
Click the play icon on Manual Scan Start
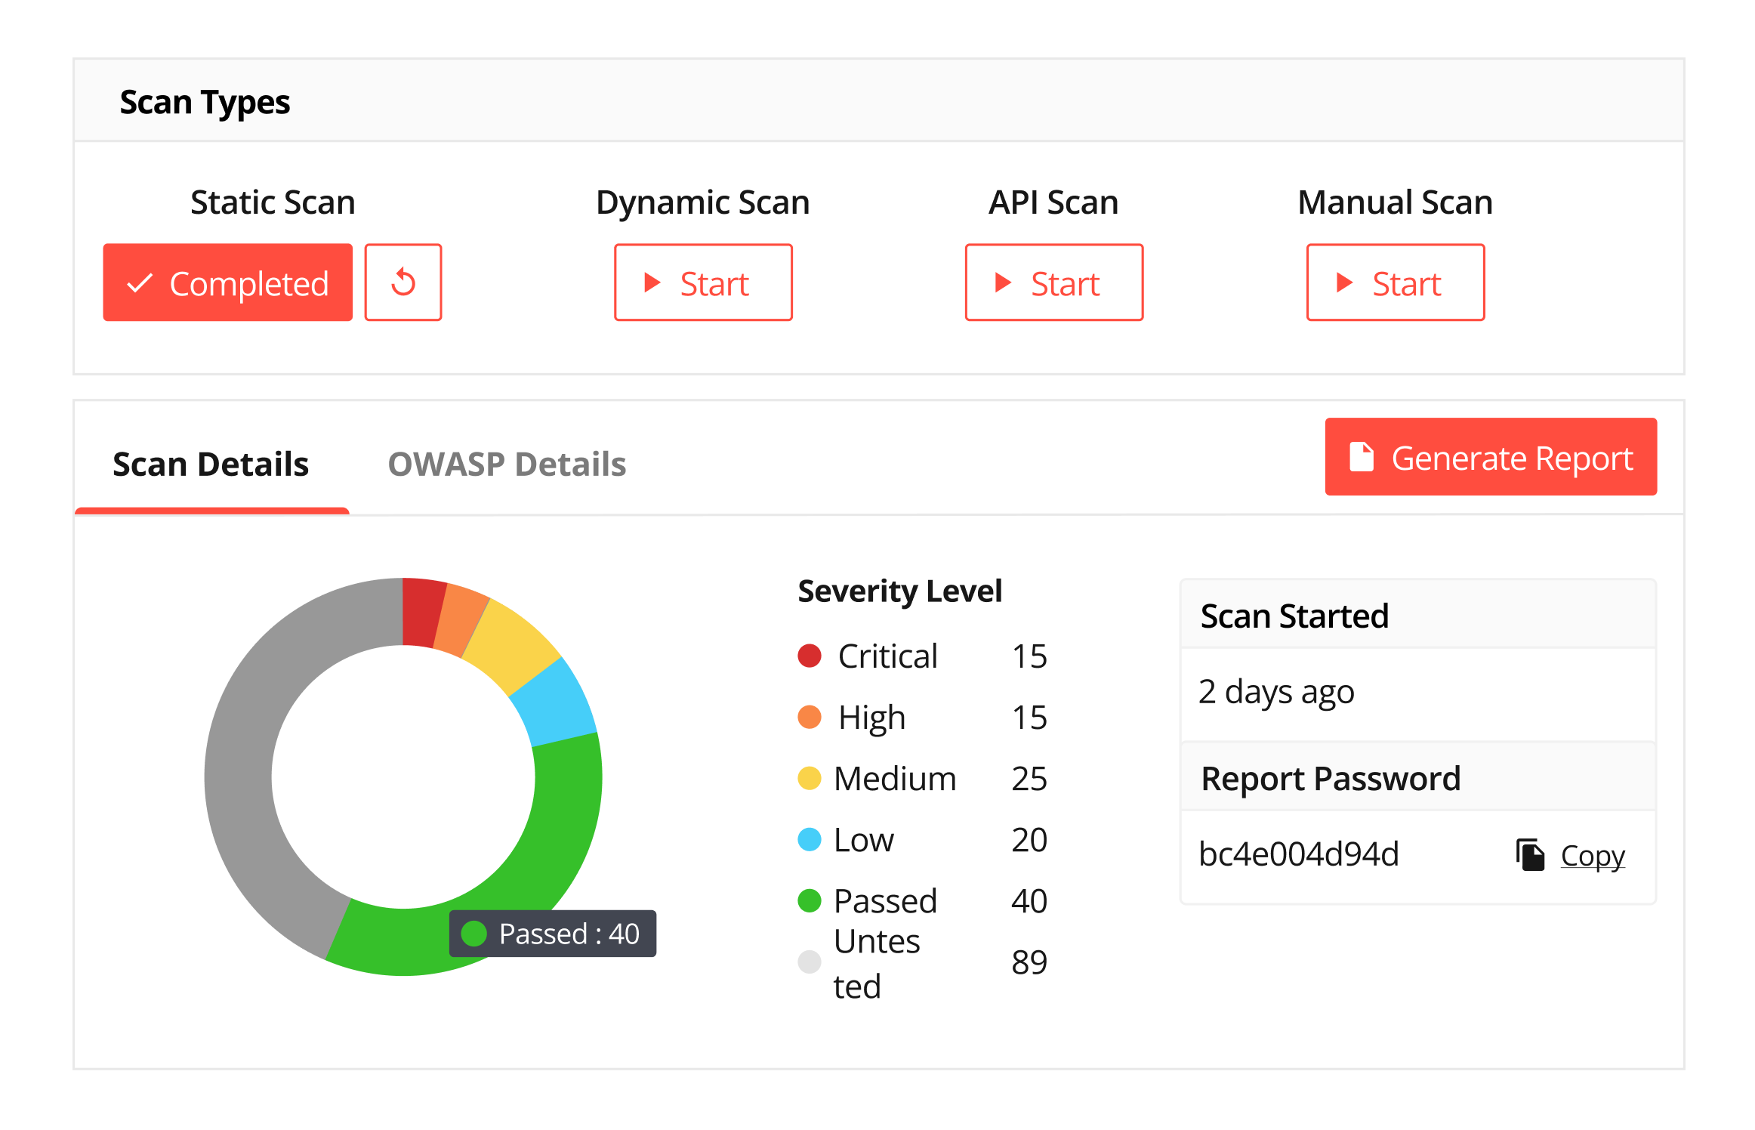(x=1343, y=282)
